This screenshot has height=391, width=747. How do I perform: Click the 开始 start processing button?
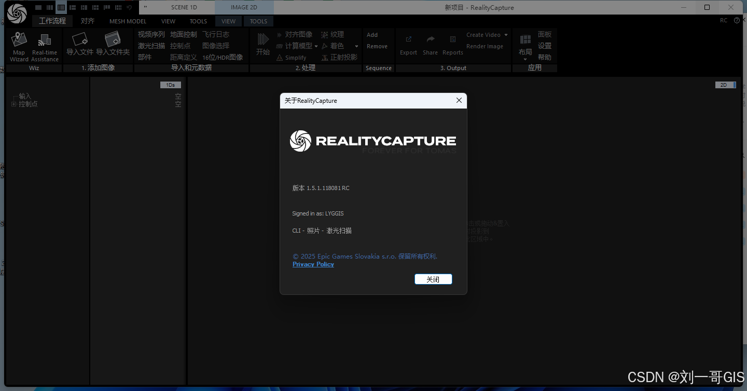pos(263,44)
